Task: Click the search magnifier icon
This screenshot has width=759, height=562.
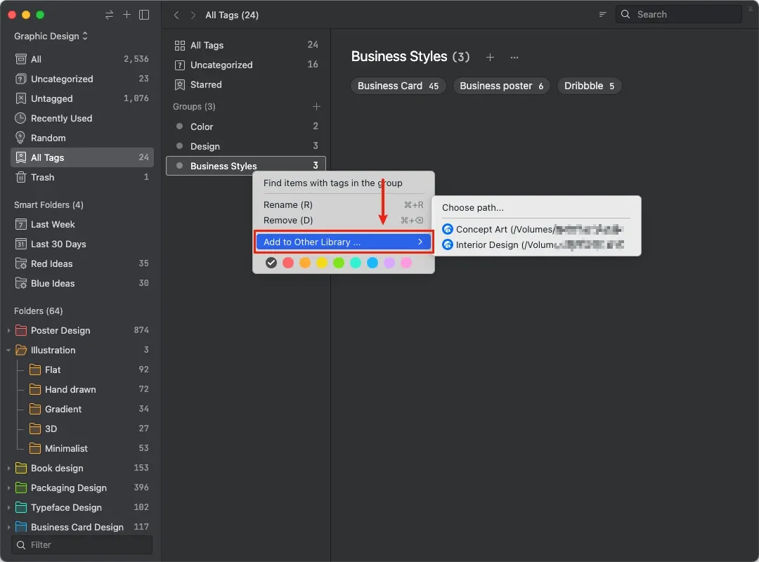Action: 625,14
